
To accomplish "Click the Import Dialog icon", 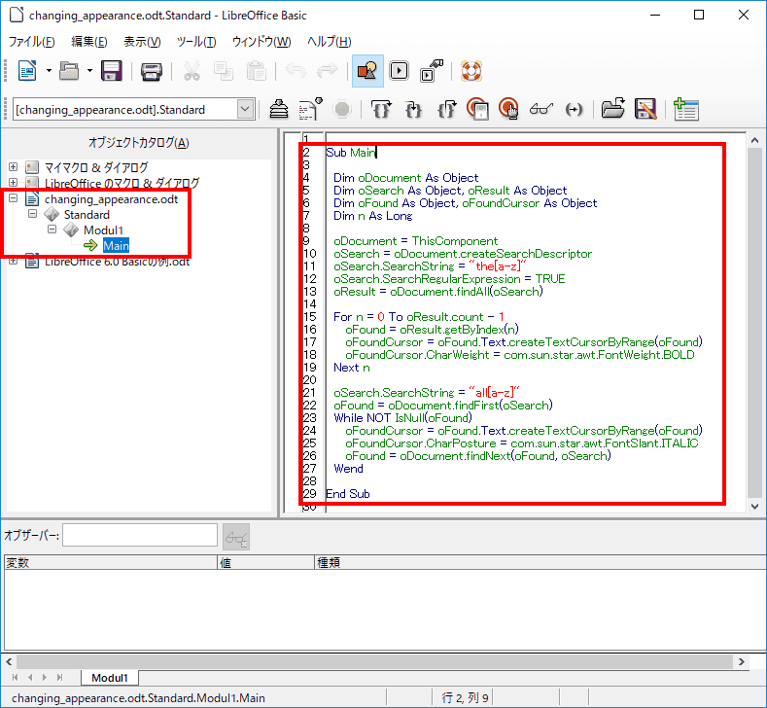I will coord(685,109).
